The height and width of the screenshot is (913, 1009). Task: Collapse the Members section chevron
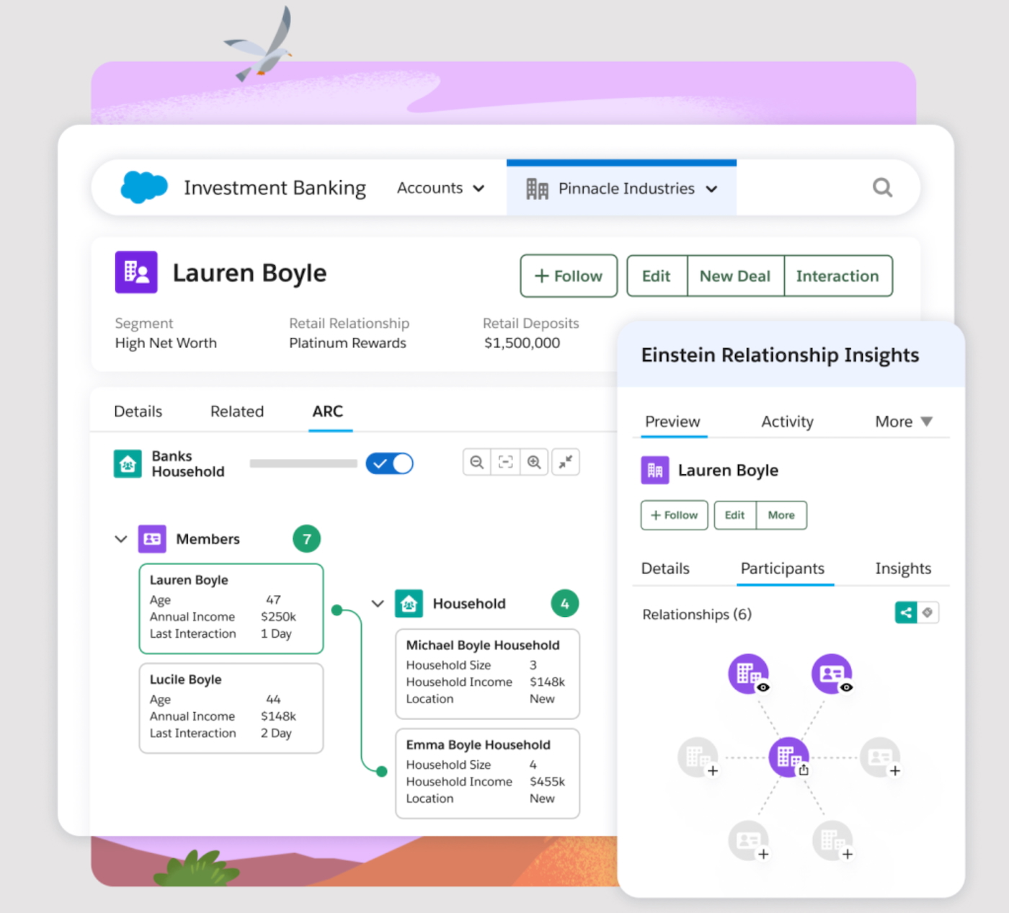pos(121,539)
